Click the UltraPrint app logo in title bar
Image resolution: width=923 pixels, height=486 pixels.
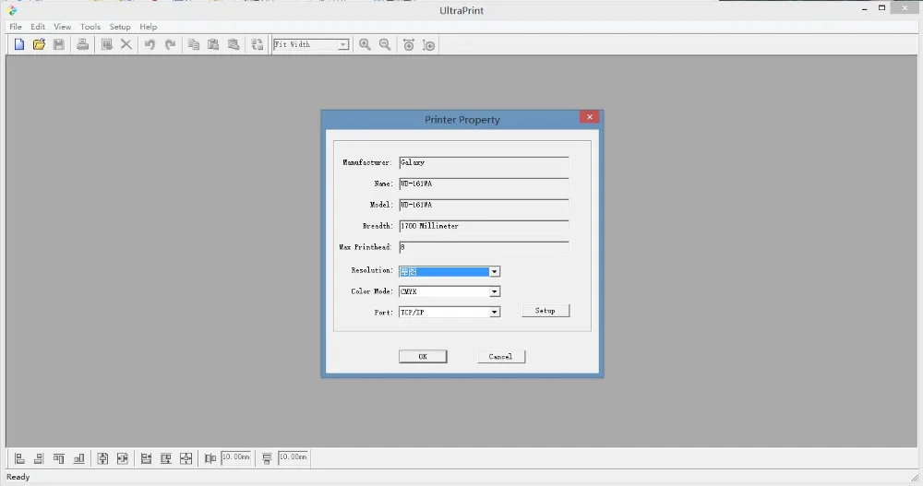tap(12, 10)
